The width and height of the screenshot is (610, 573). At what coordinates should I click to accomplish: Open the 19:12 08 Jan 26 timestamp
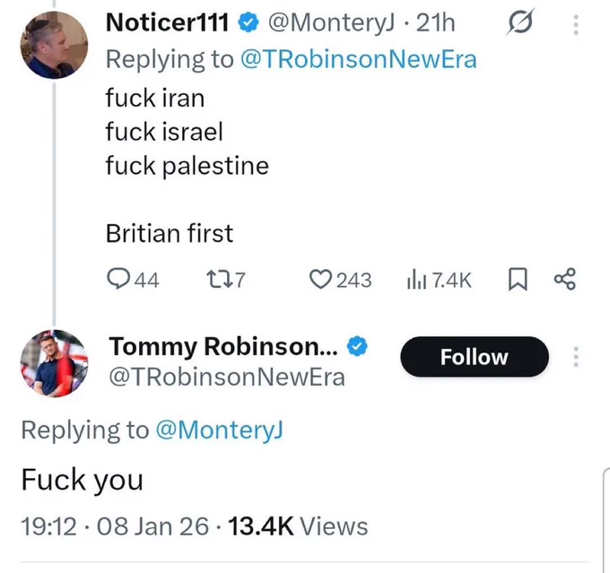tap(115, 526)
